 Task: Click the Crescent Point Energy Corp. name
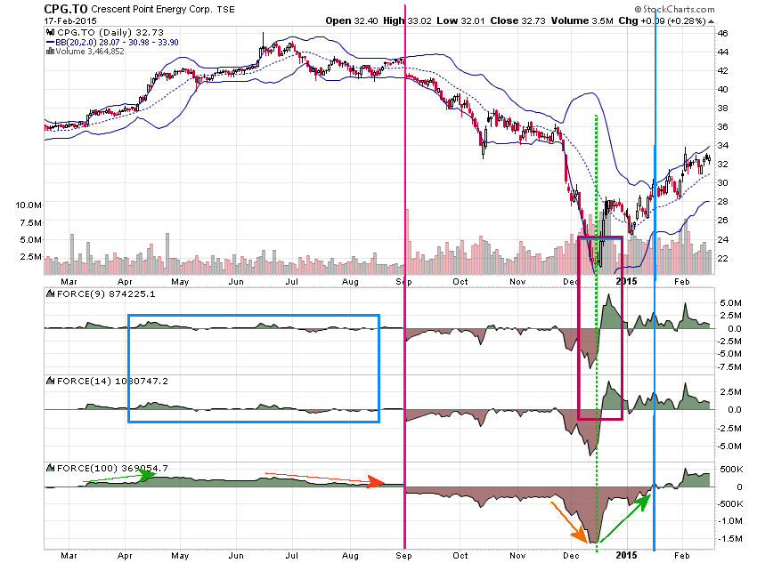point(151,10)
